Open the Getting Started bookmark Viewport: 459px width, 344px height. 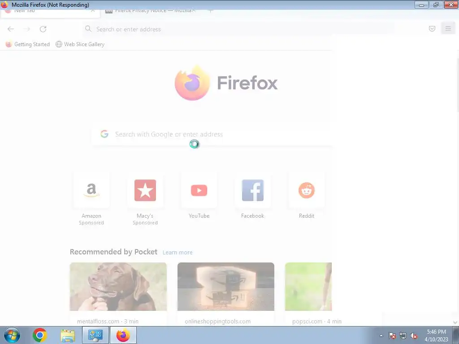[27, 44]
